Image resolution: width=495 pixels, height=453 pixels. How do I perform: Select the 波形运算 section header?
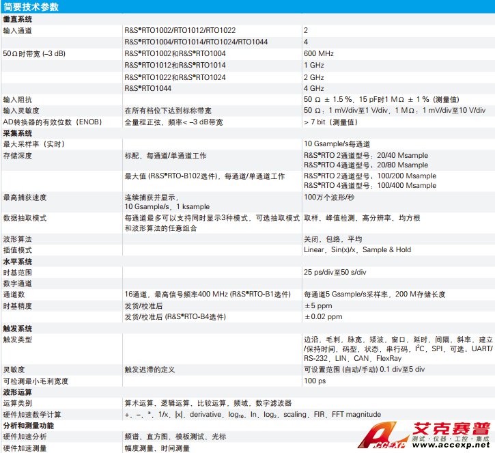[x=18, y=393]
